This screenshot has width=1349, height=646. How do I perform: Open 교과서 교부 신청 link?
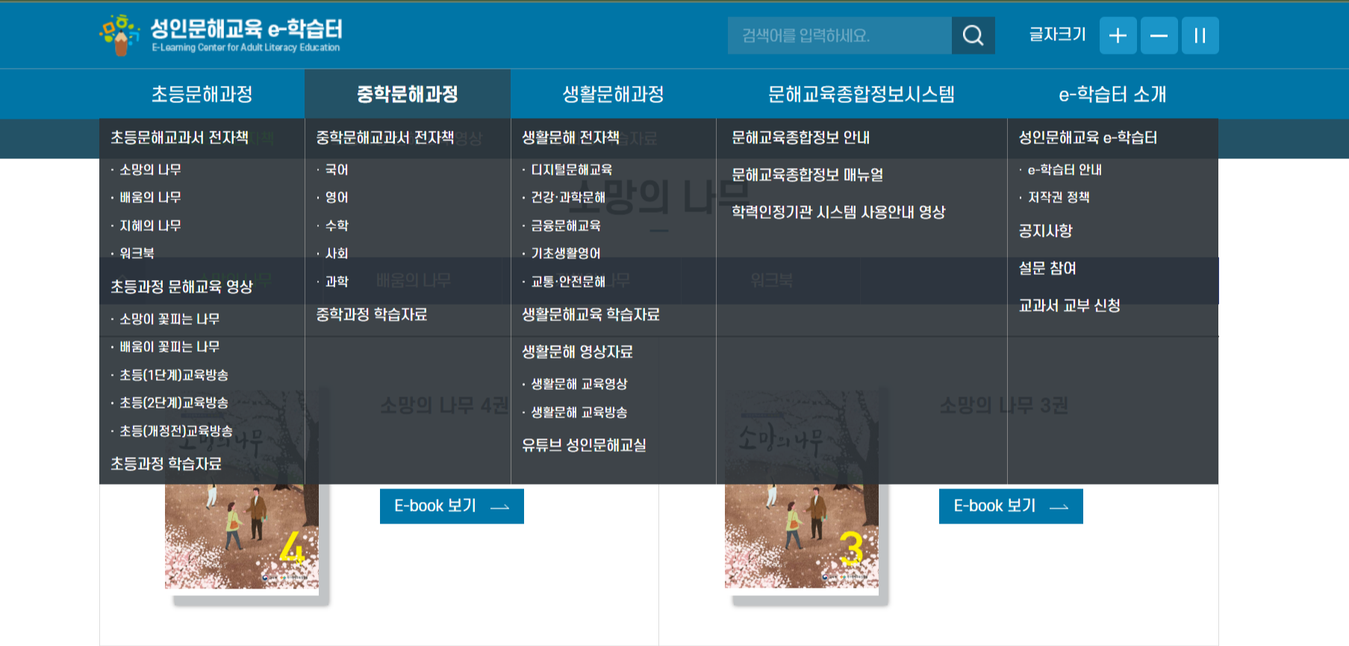click(x=1069, y=305)
